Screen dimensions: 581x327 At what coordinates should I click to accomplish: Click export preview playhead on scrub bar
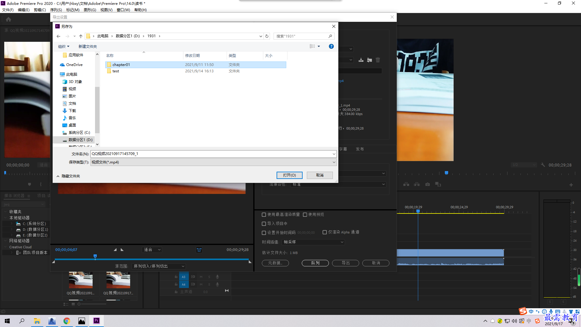coord(95,256)
